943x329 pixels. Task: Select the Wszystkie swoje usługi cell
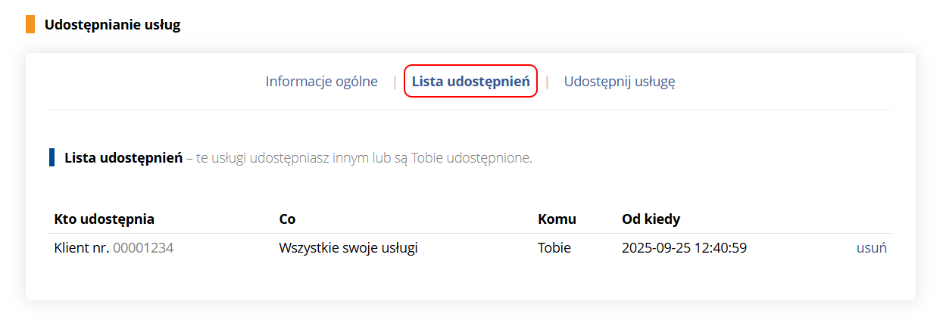(x=348, y=248)
